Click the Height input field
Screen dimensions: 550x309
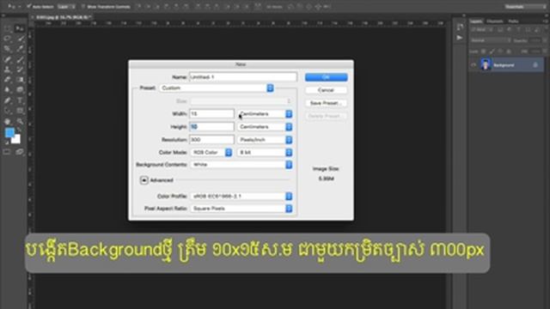click(x=211, y=127)
